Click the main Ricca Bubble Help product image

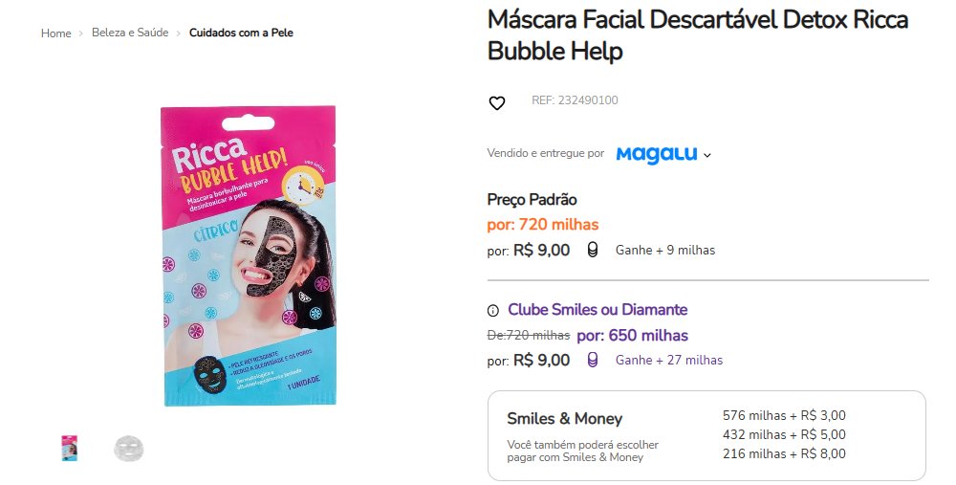point(249,255)
